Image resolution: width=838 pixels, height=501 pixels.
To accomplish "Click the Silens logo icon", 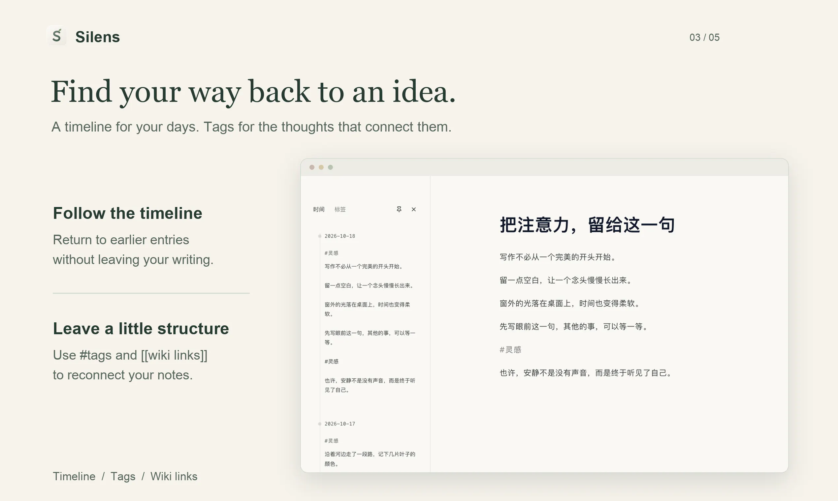I will 56,36.
